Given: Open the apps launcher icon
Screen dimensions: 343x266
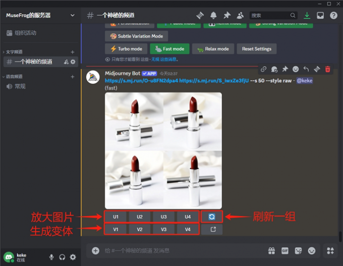Looking at the screenshot, I should [330, 251].
